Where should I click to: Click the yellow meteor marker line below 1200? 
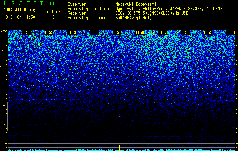click(x=233, y=148)
